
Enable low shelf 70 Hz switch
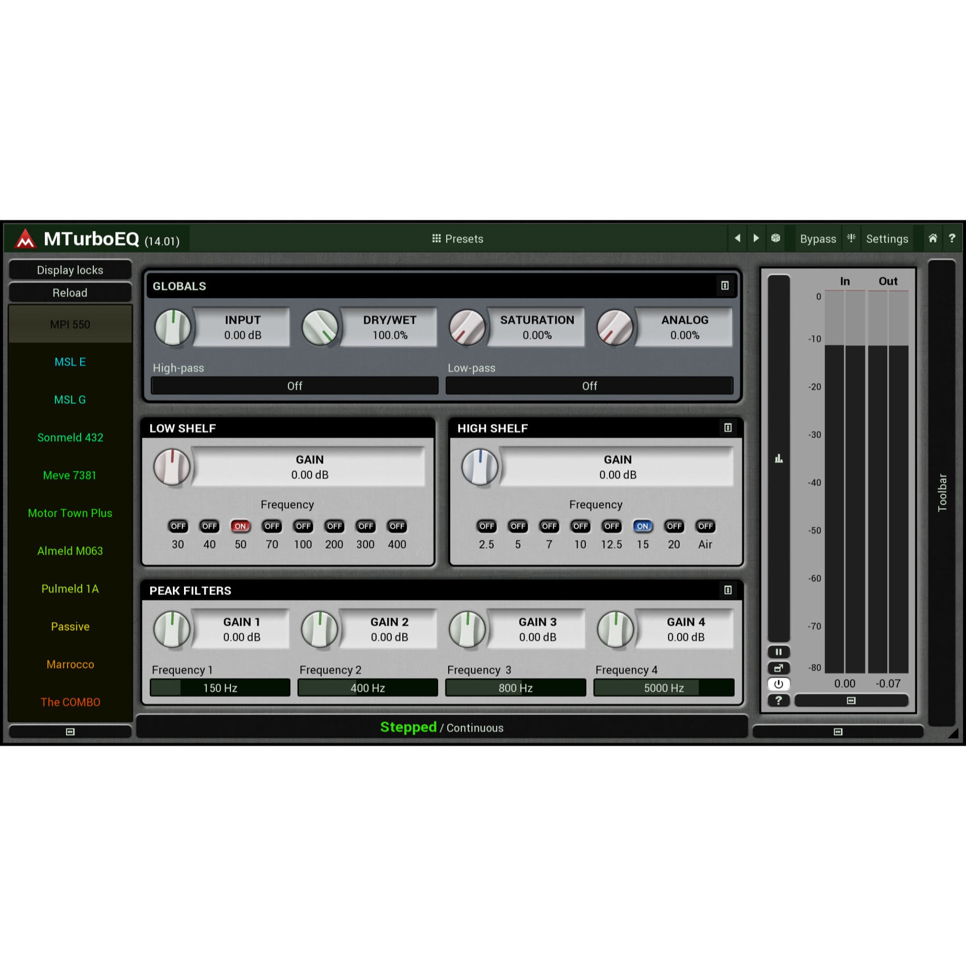click(272, 526)
